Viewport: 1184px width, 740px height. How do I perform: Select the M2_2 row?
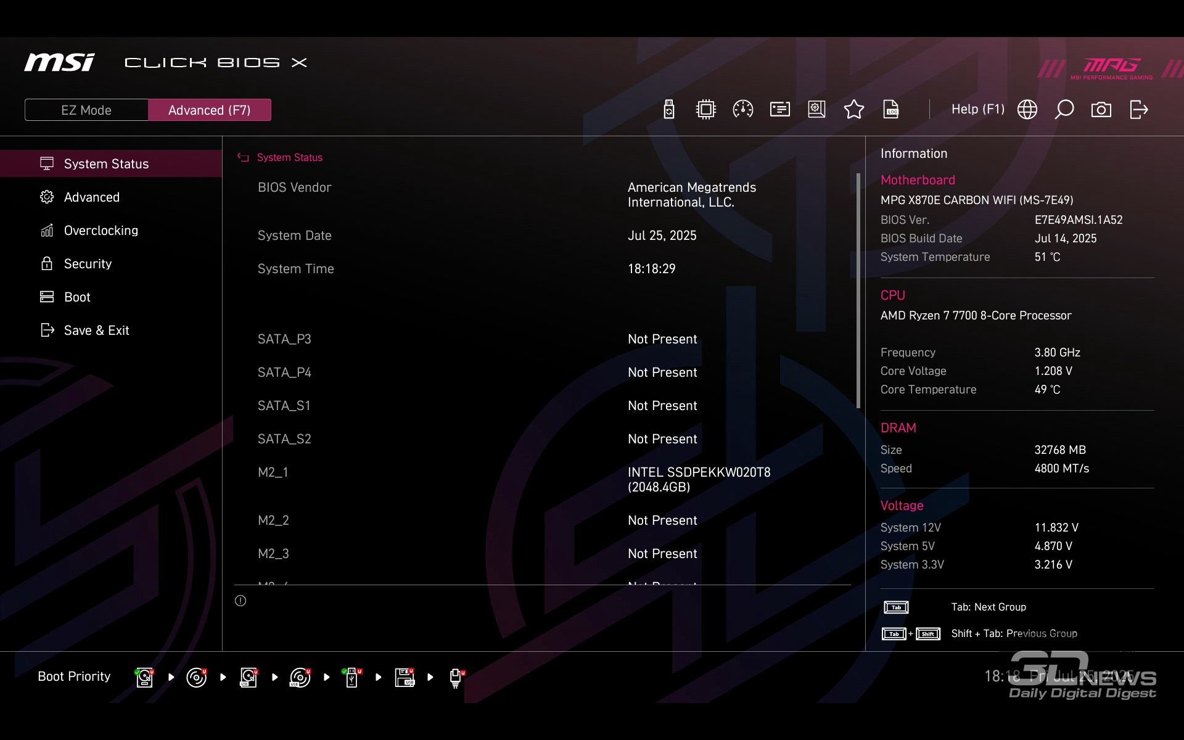coord(543,520)
